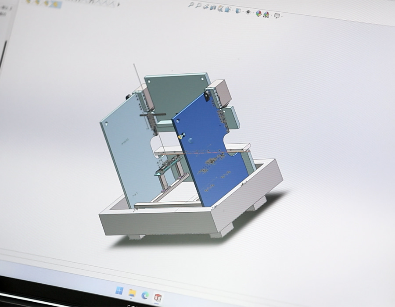The height and width of the screenshot is (307, 395).
Task: Open the View Settings monitor dropdown
Action: tap(277, 15)
